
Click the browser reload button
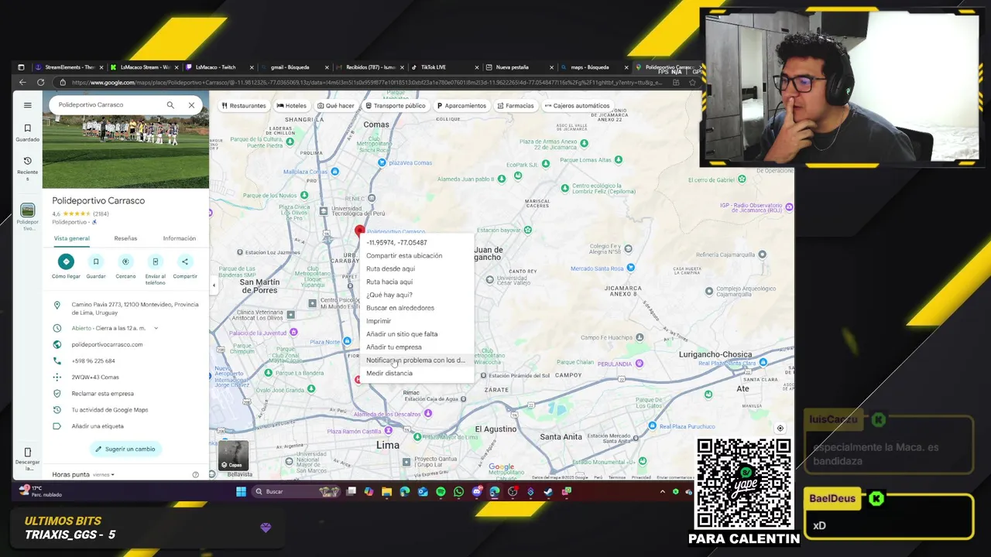click(40, 82)
